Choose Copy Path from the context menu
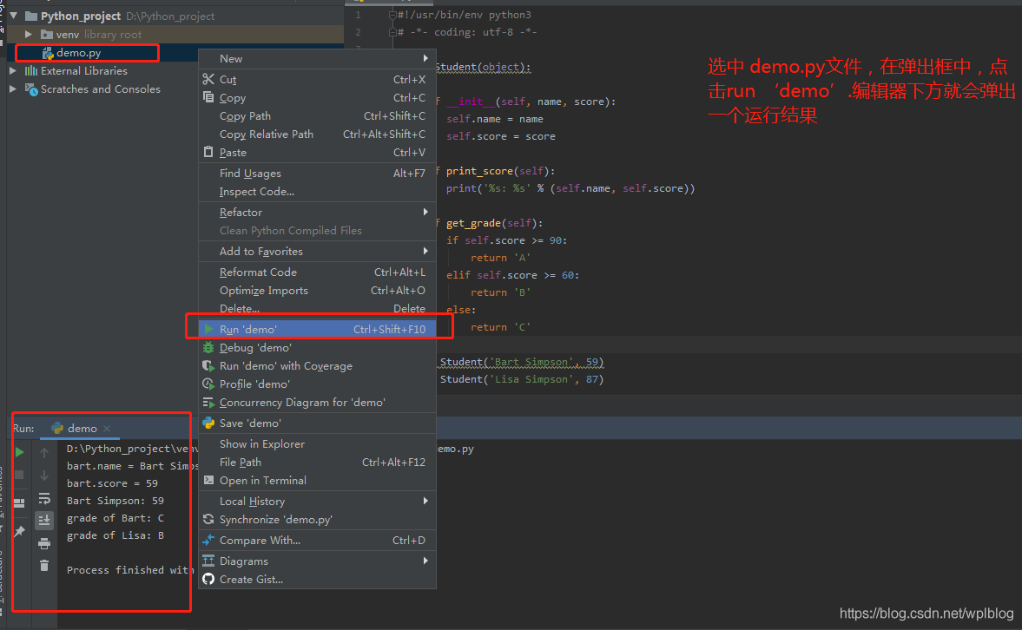This screenshot has width=1022, height=630. pos(318,115)
